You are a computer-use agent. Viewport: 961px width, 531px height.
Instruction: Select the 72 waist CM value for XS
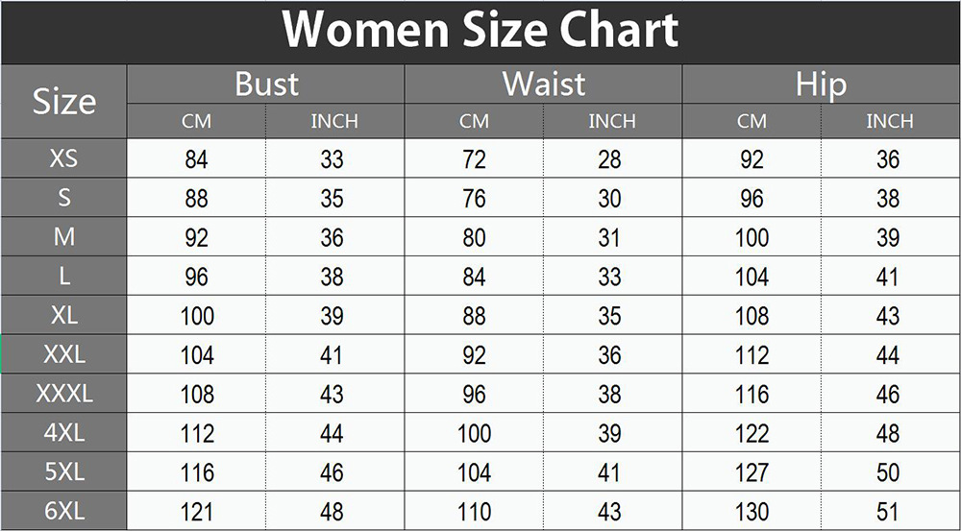[474, 159]
